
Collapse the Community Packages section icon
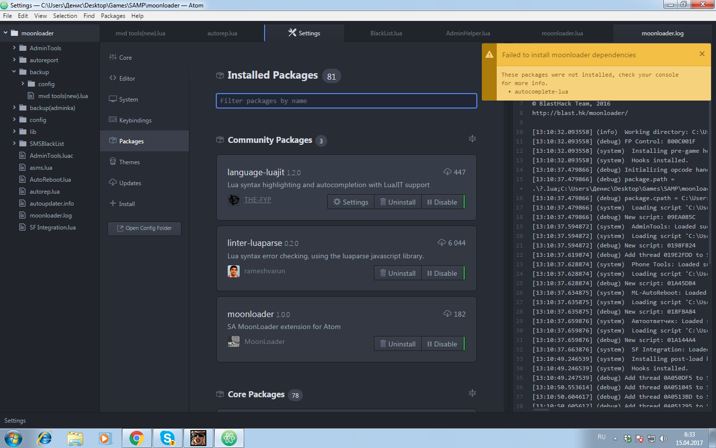point(472,139)
